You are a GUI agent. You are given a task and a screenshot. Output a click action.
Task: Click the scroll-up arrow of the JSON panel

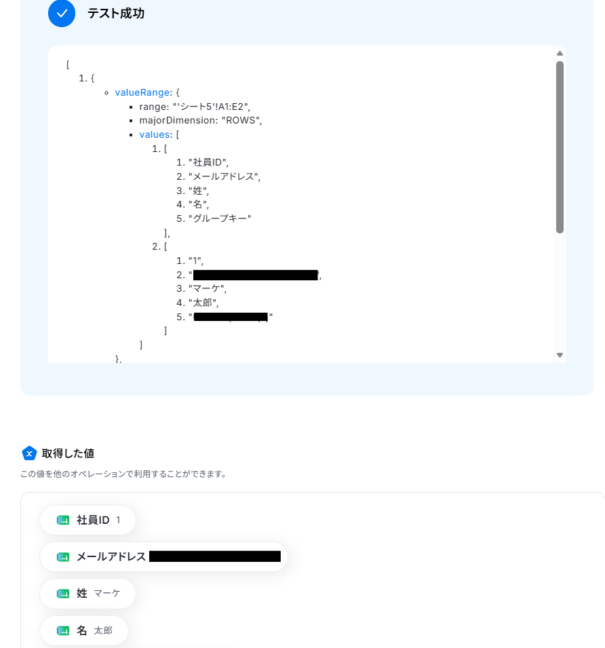point(560,54)
